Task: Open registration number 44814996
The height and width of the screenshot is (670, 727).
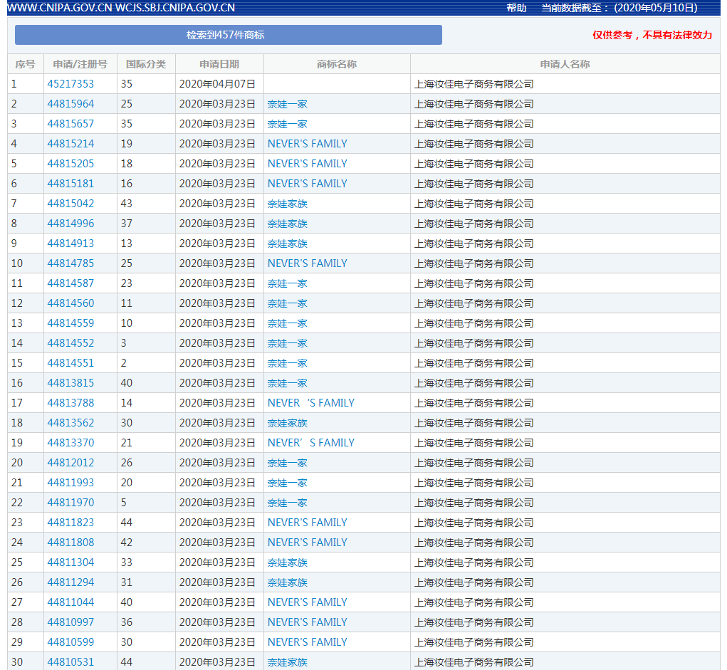Action: [70, 224]
